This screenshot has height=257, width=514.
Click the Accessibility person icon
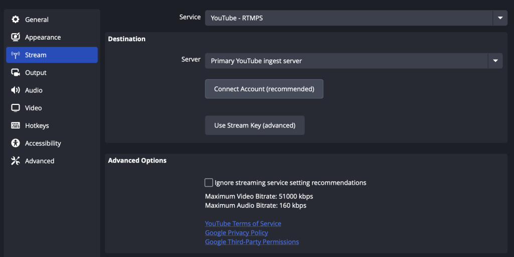point(16,143)
